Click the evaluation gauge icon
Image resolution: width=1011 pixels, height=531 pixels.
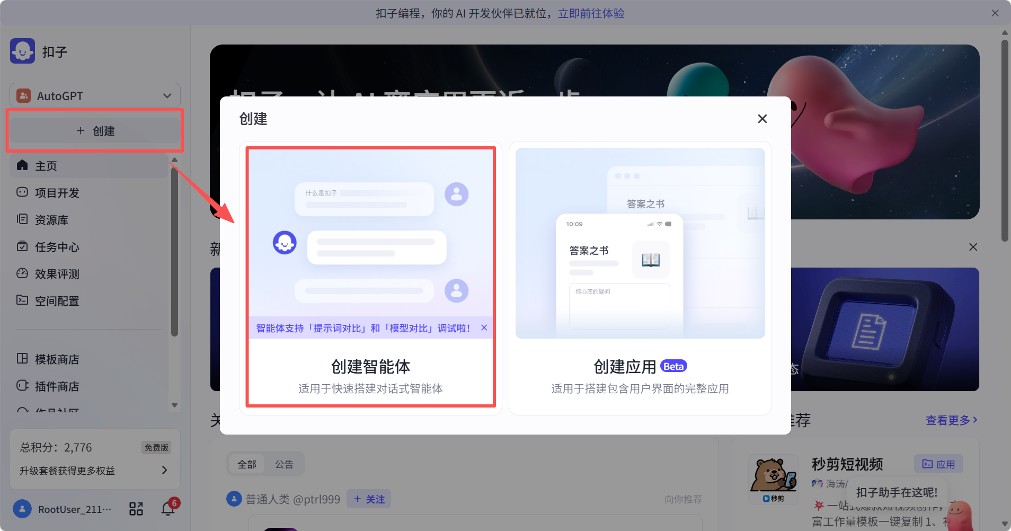click(22, 273)
